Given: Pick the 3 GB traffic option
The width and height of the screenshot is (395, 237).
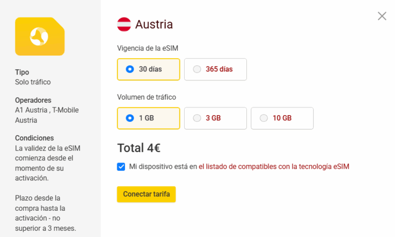Looking at the screenshot, I should pyautogui.click(x=216, y=118).
